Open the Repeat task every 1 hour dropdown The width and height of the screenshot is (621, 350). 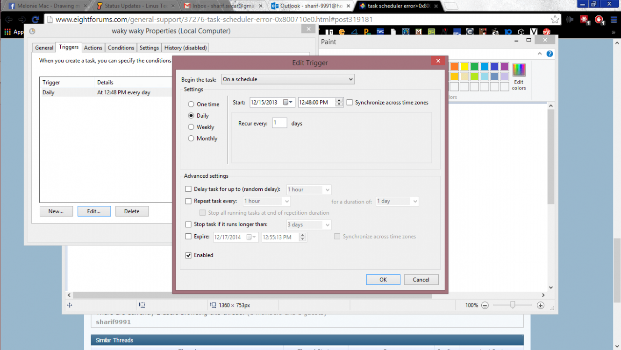267,201
